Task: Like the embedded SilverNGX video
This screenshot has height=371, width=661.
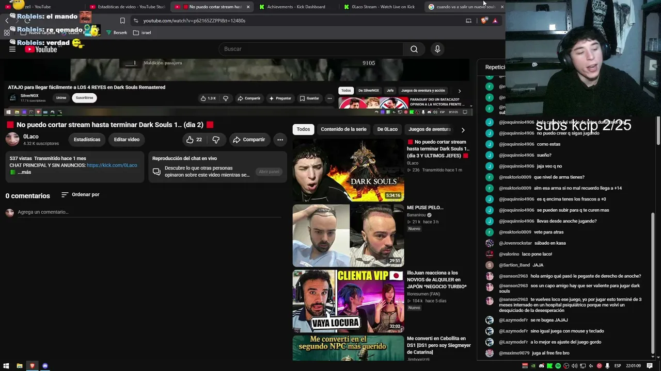Action: pyautogui.click(x=208, y=98)
